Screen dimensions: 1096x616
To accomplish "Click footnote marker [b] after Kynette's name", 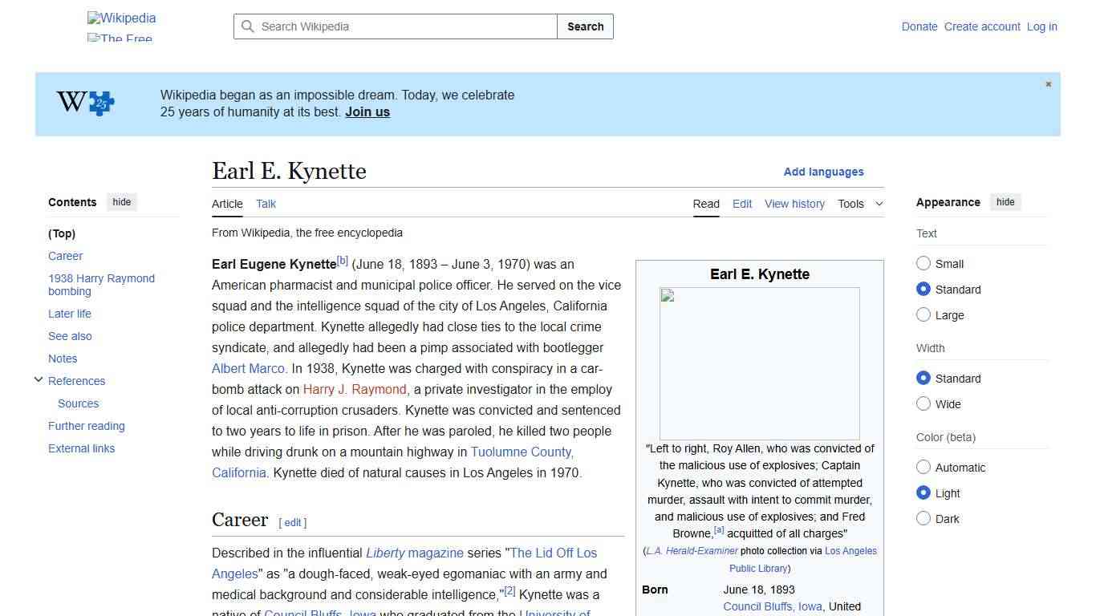I will click(x=343, y=259).
